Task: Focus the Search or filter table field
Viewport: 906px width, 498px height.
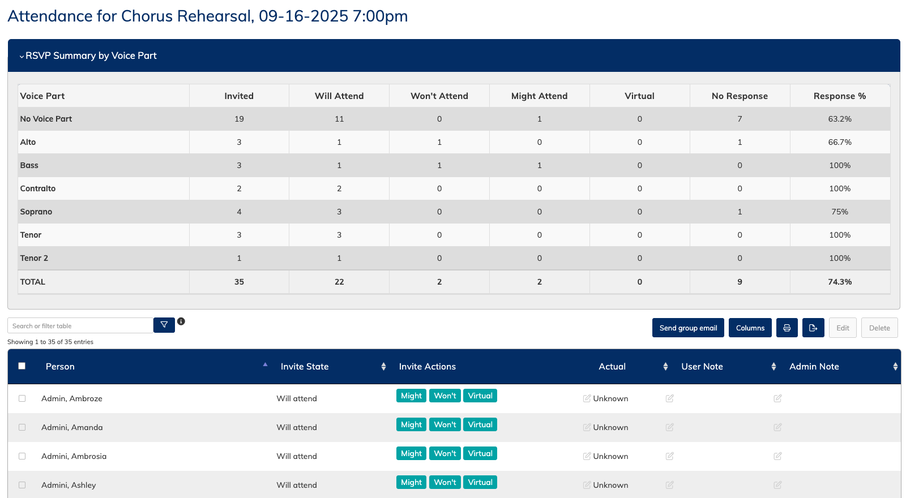Action: (80, 325)
